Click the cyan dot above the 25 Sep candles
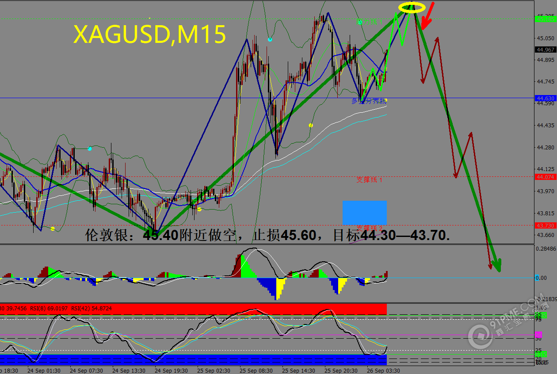The width and height of the screenshot is (557, 374). tap(270, 39)
